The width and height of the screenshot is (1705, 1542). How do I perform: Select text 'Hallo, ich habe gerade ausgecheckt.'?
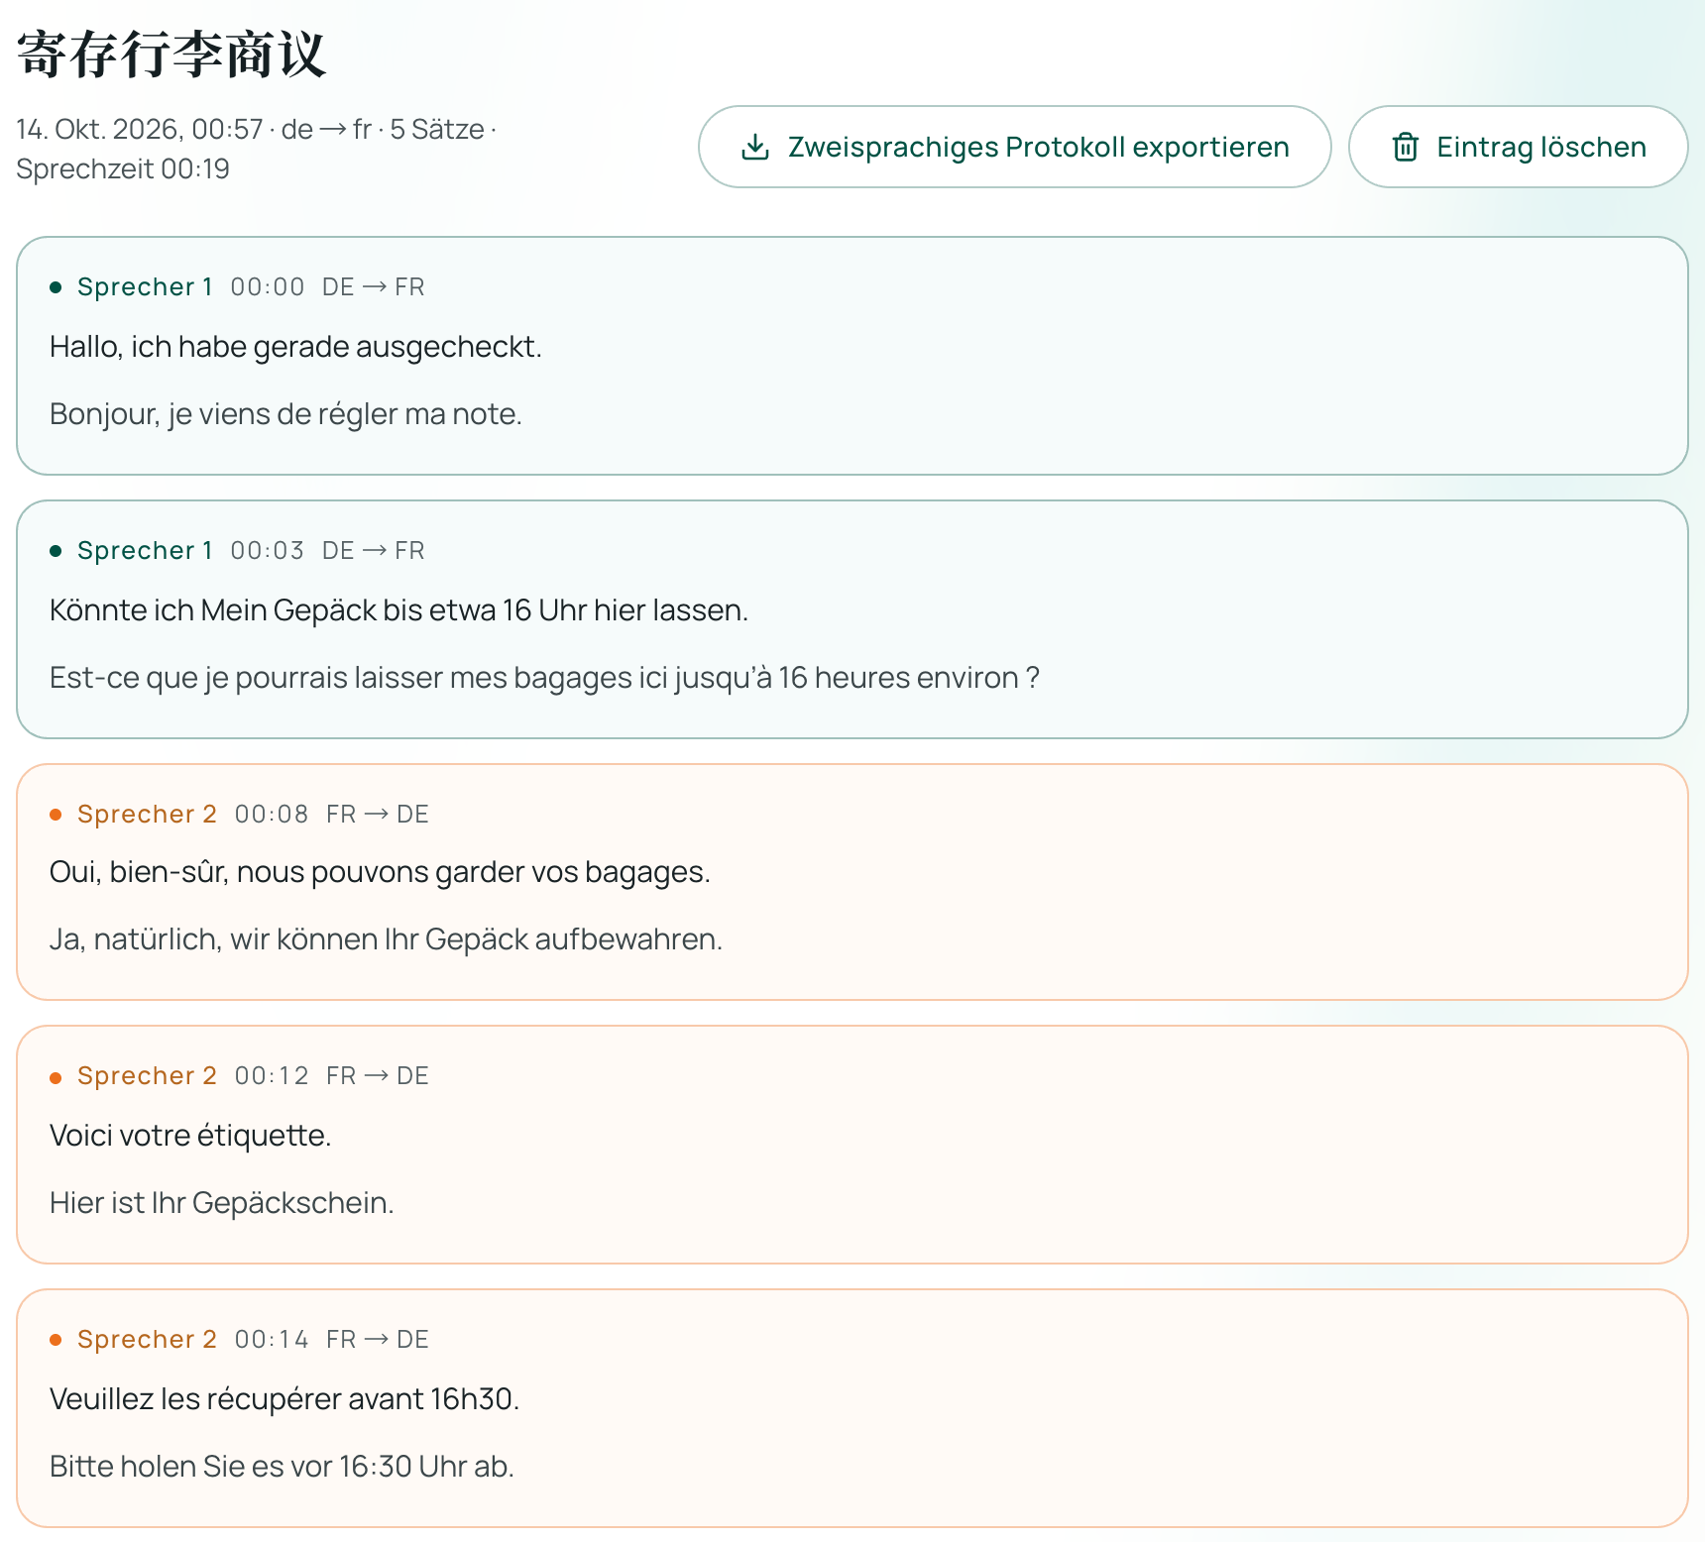click(x=295, y=347)
